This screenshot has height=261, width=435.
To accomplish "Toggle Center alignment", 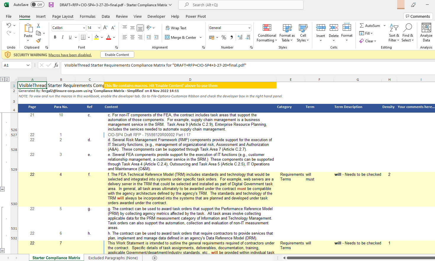I will pyautogui.click(x=132, y=37).
